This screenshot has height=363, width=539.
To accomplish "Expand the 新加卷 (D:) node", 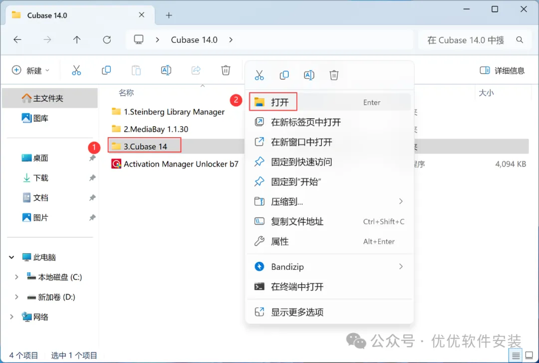I will 16,297.
